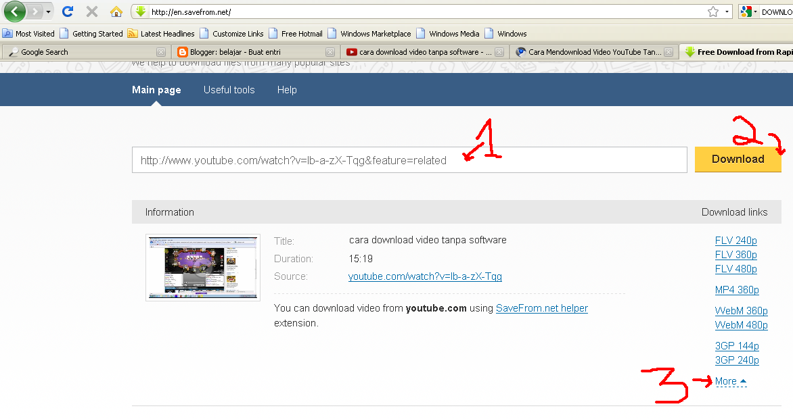Viewport: 793px width, 419px height.
Task: Stop loading with the X icon
Action: [91, 11]
